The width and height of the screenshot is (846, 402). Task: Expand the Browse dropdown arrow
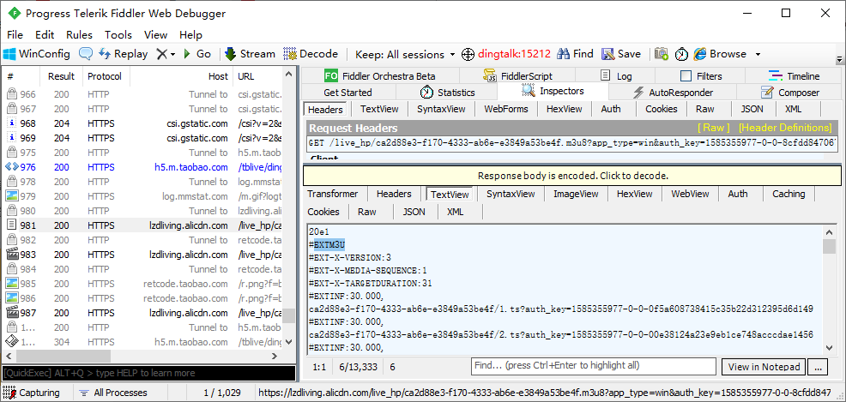[758, 54]
